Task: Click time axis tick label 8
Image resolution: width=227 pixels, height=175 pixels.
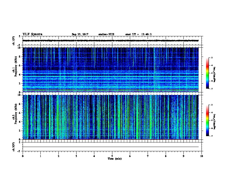Action: 166,156
